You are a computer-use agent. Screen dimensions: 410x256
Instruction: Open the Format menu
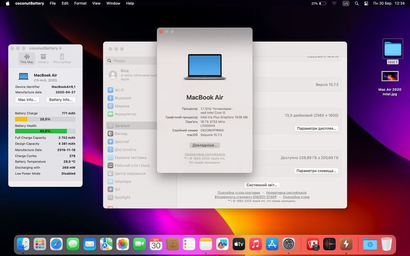[80, 3]
